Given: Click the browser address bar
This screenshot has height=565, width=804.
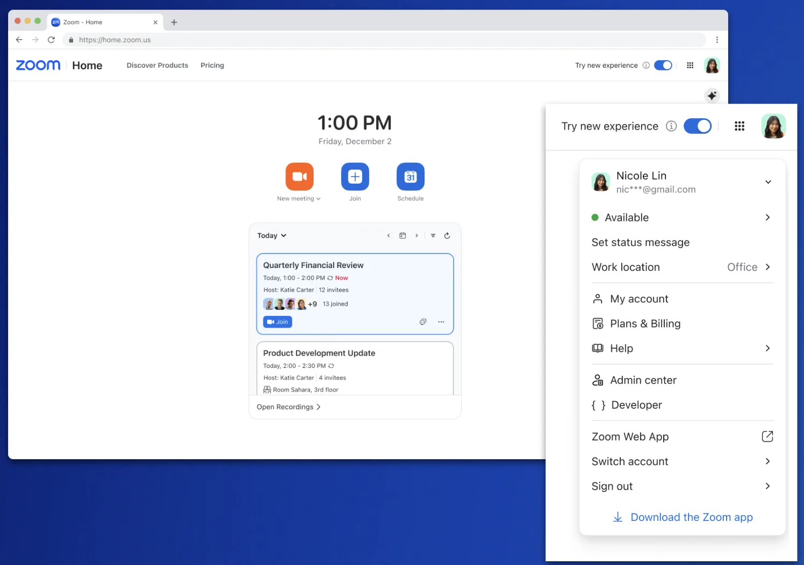Looking at the screenshot, I should pyautogui.click(x=384, y=40).
